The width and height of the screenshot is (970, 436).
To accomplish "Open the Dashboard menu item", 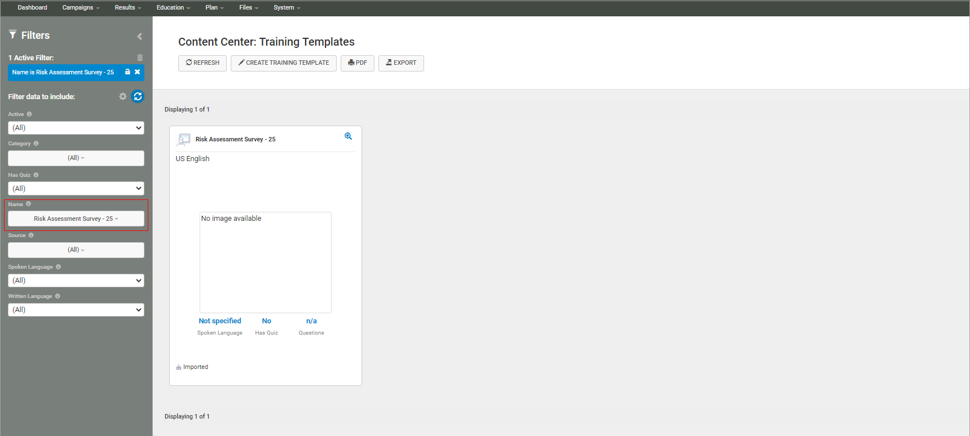I will point(32,8).
